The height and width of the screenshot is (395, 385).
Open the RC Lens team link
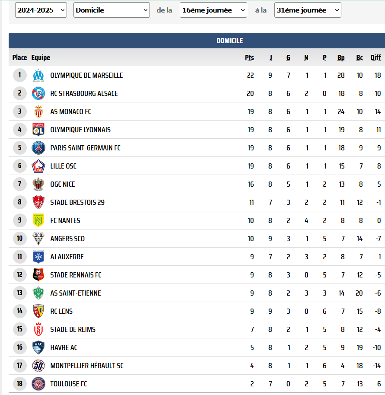coord(61,311)
